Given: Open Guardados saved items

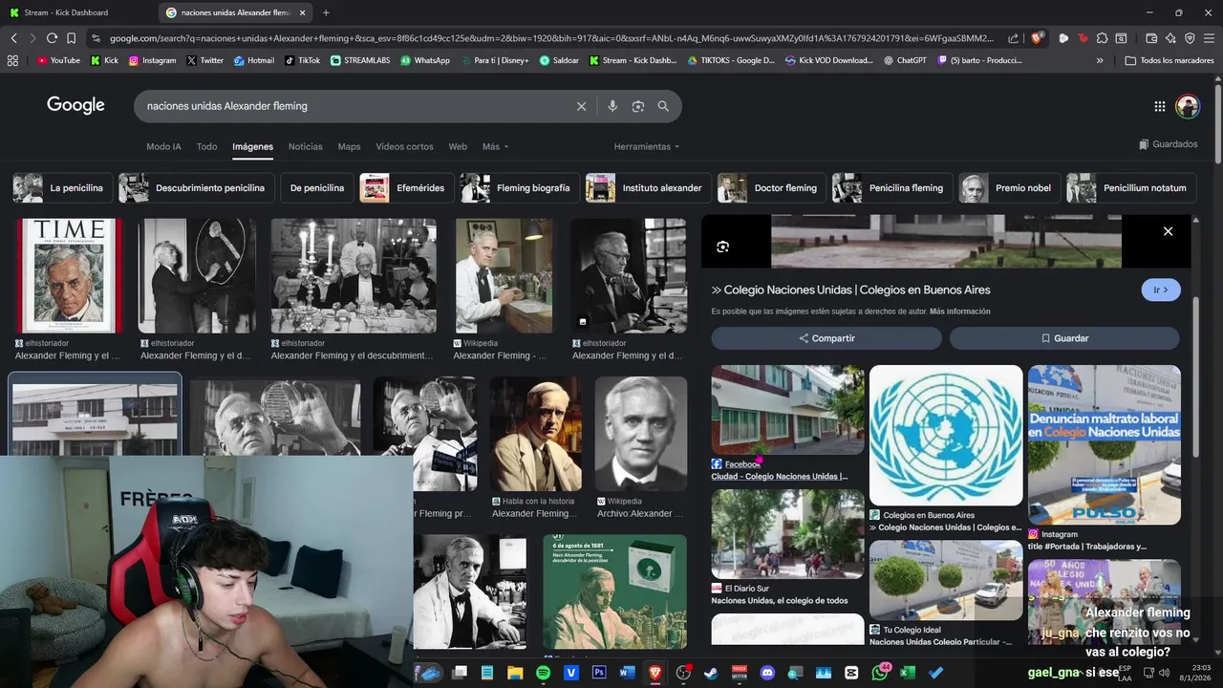Looking at the screenshot, I should coord(1168,144).
